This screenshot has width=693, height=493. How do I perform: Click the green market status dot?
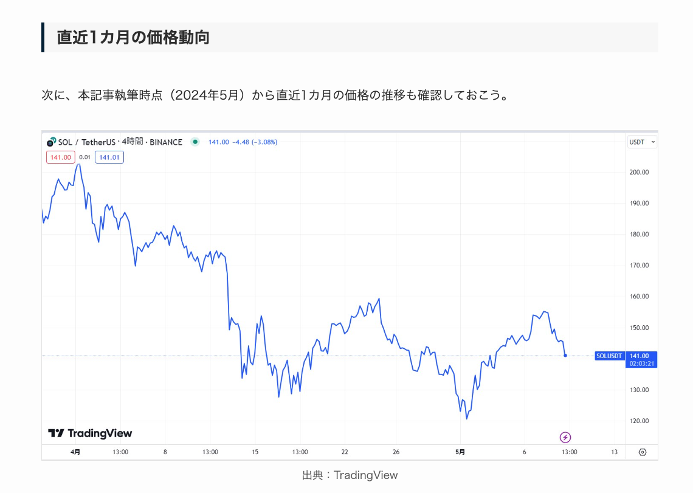coord(195,142)
